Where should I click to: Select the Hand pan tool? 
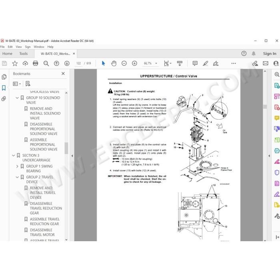pyautogui.click(x=114, y=63)
